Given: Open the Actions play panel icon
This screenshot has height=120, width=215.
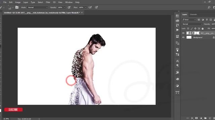Looking at the screenshot, I should coord(177,30).
